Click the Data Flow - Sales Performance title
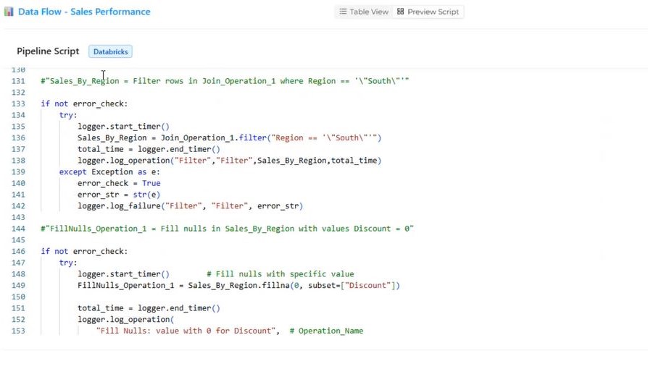 tap(84, 12)
